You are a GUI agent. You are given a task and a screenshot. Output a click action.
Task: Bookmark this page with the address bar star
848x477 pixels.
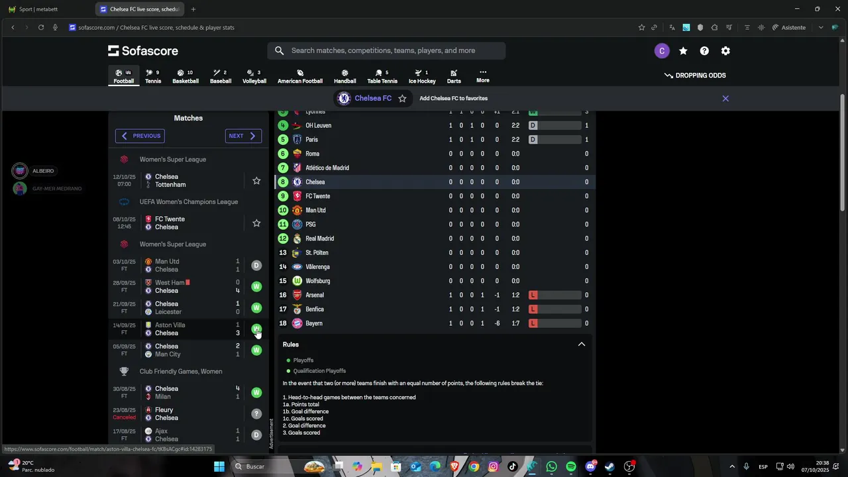coord(641,27)
